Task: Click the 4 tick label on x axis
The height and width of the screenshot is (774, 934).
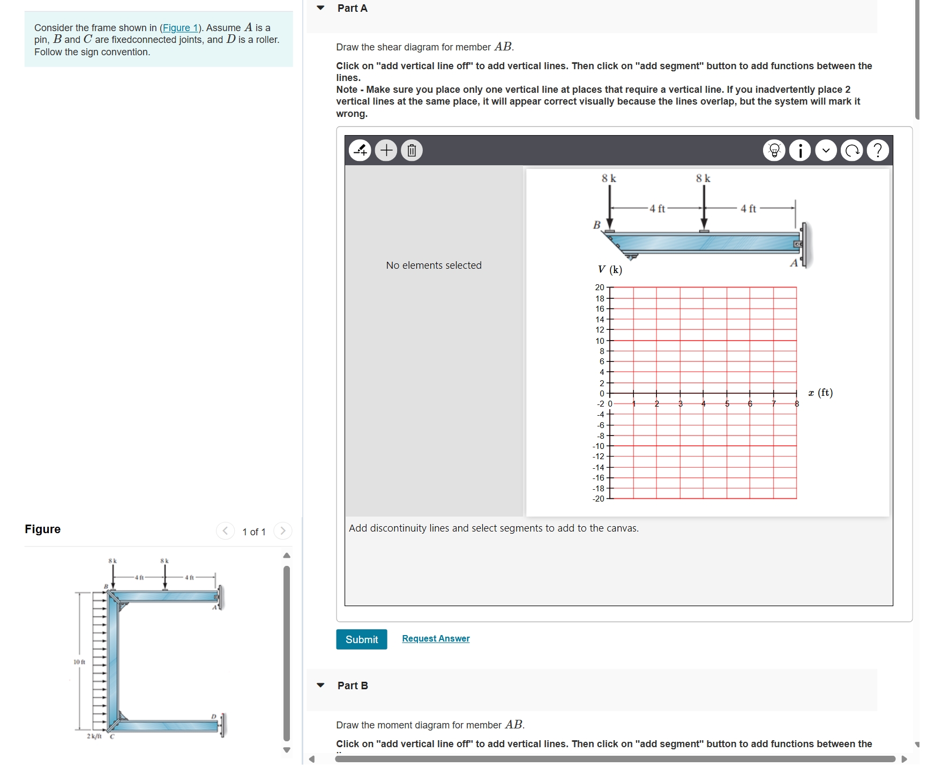Action: click(x=704, y=404)
